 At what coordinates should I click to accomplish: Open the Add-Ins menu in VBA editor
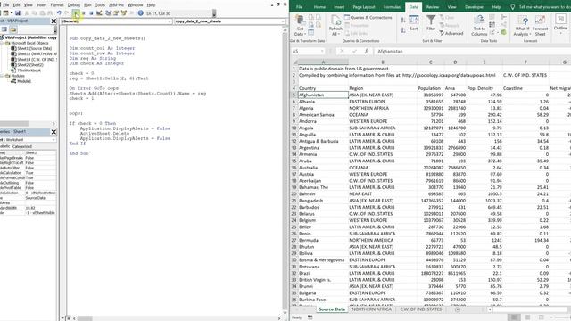tap(116, 5)
